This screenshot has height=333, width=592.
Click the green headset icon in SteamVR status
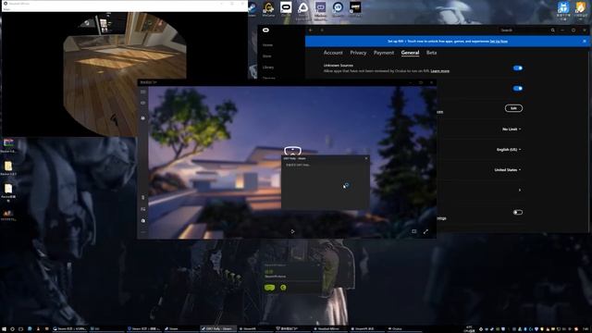coord(269,288)
